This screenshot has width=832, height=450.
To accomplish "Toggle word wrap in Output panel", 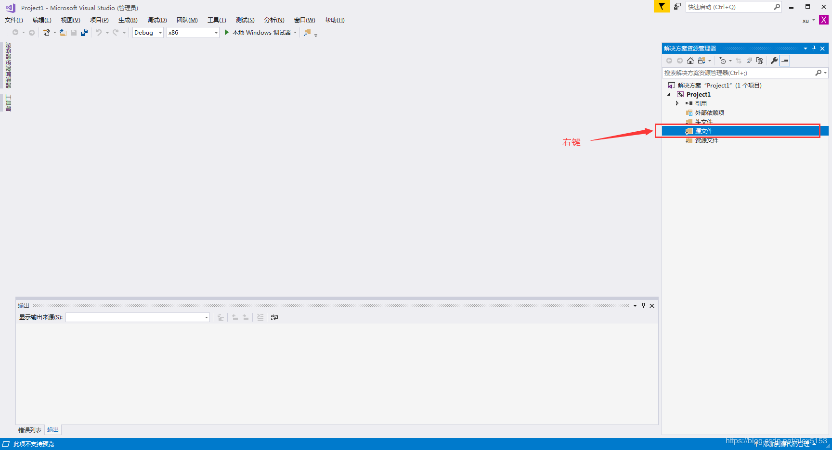I will 274,317.
